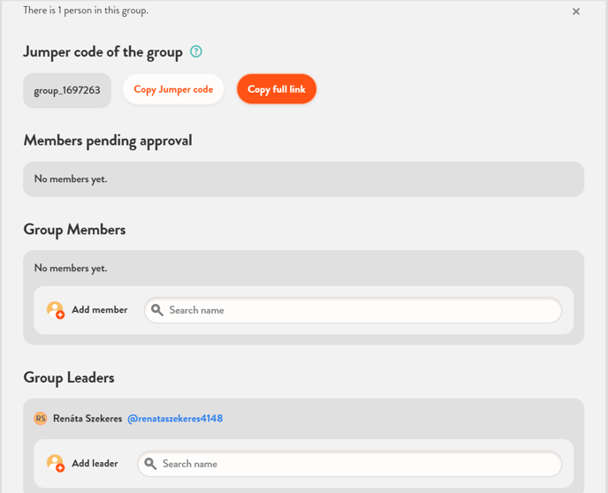Click the Add leader person icon
608x493 pixels.
click(x=56, y=464)
